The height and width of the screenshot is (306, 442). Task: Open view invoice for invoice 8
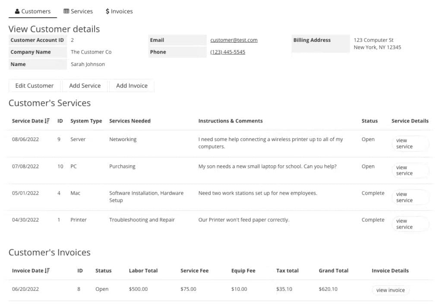point(390,290)
